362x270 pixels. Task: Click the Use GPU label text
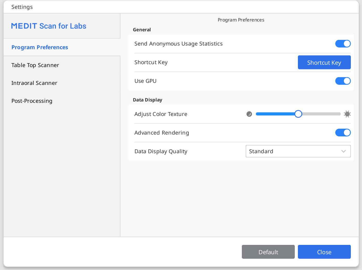145,81
